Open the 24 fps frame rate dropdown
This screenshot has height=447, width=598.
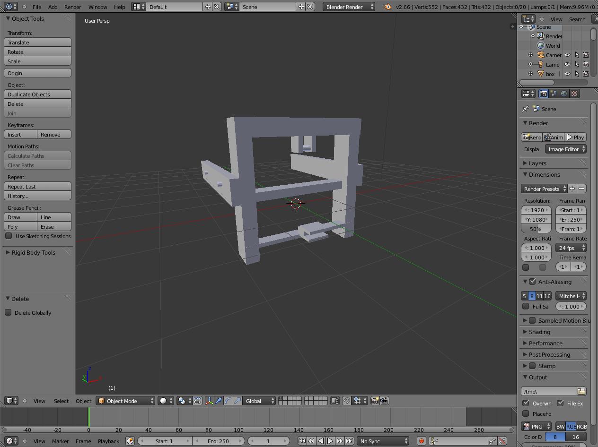point(571,248)
